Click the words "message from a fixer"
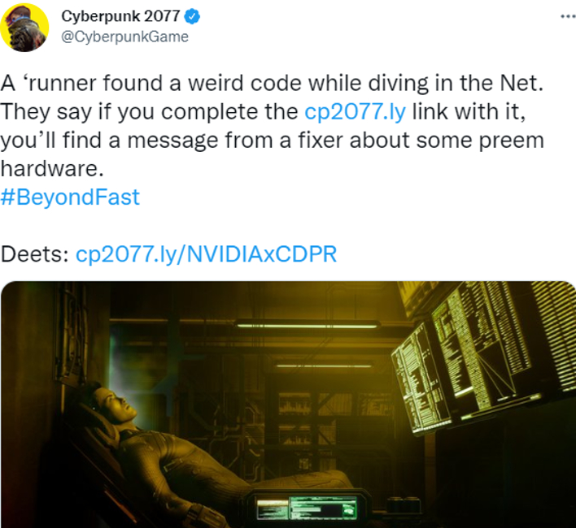The image size is (576, 528). pyautogui.click(x=236, y=141)
